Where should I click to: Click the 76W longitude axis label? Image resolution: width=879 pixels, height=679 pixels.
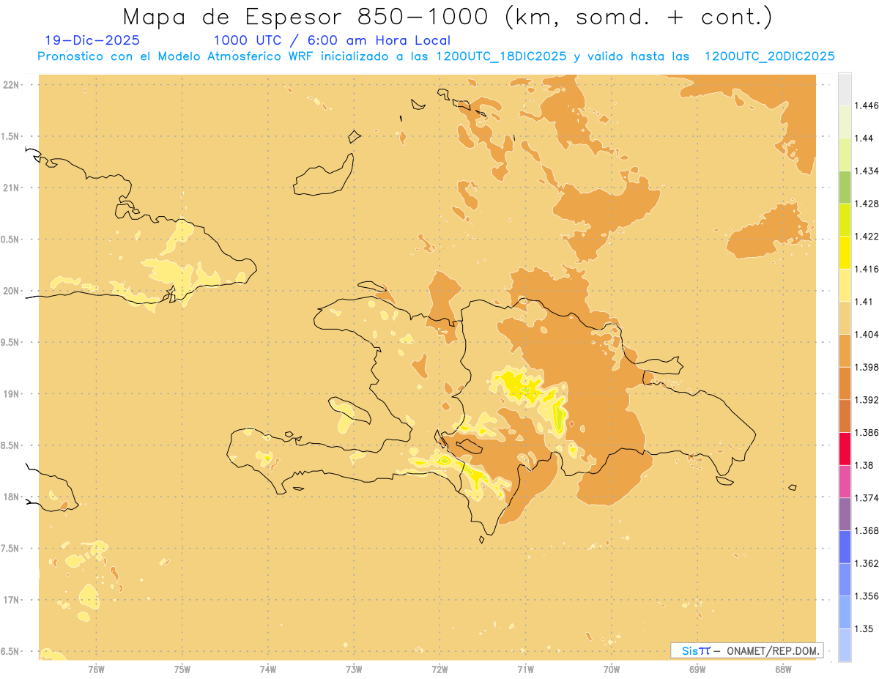[x=96, y=669]
